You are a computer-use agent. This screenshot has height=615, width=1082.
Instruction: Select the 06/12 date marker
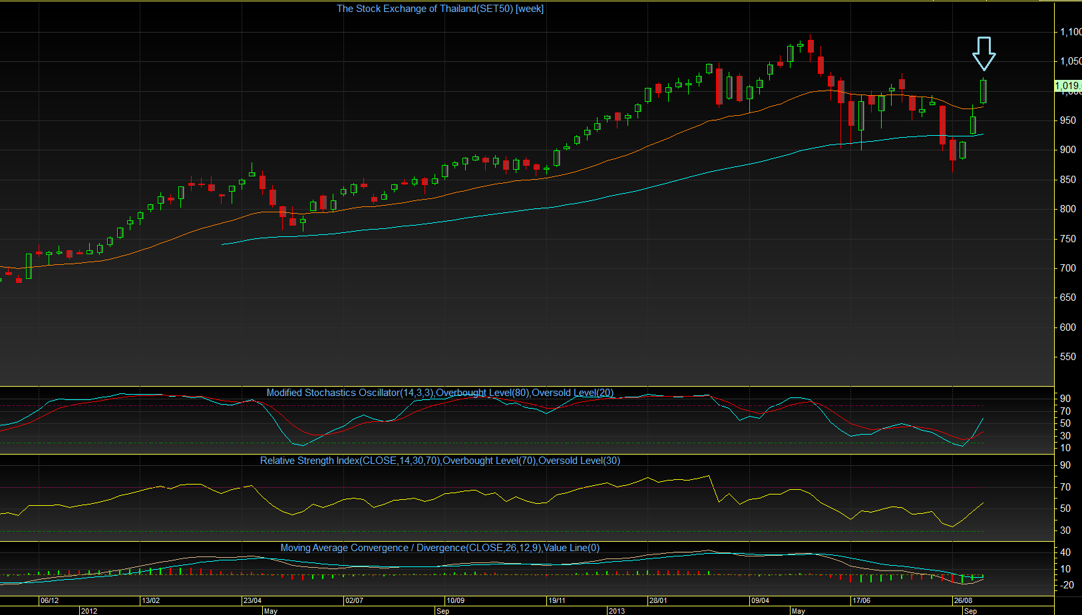tap(50, 600)
